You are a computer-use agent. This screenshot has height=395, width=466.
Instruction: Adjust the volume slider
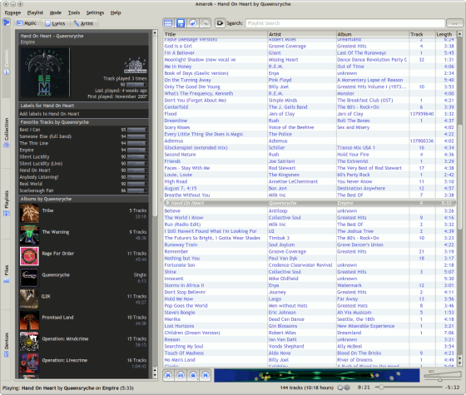tap(443, 376)
